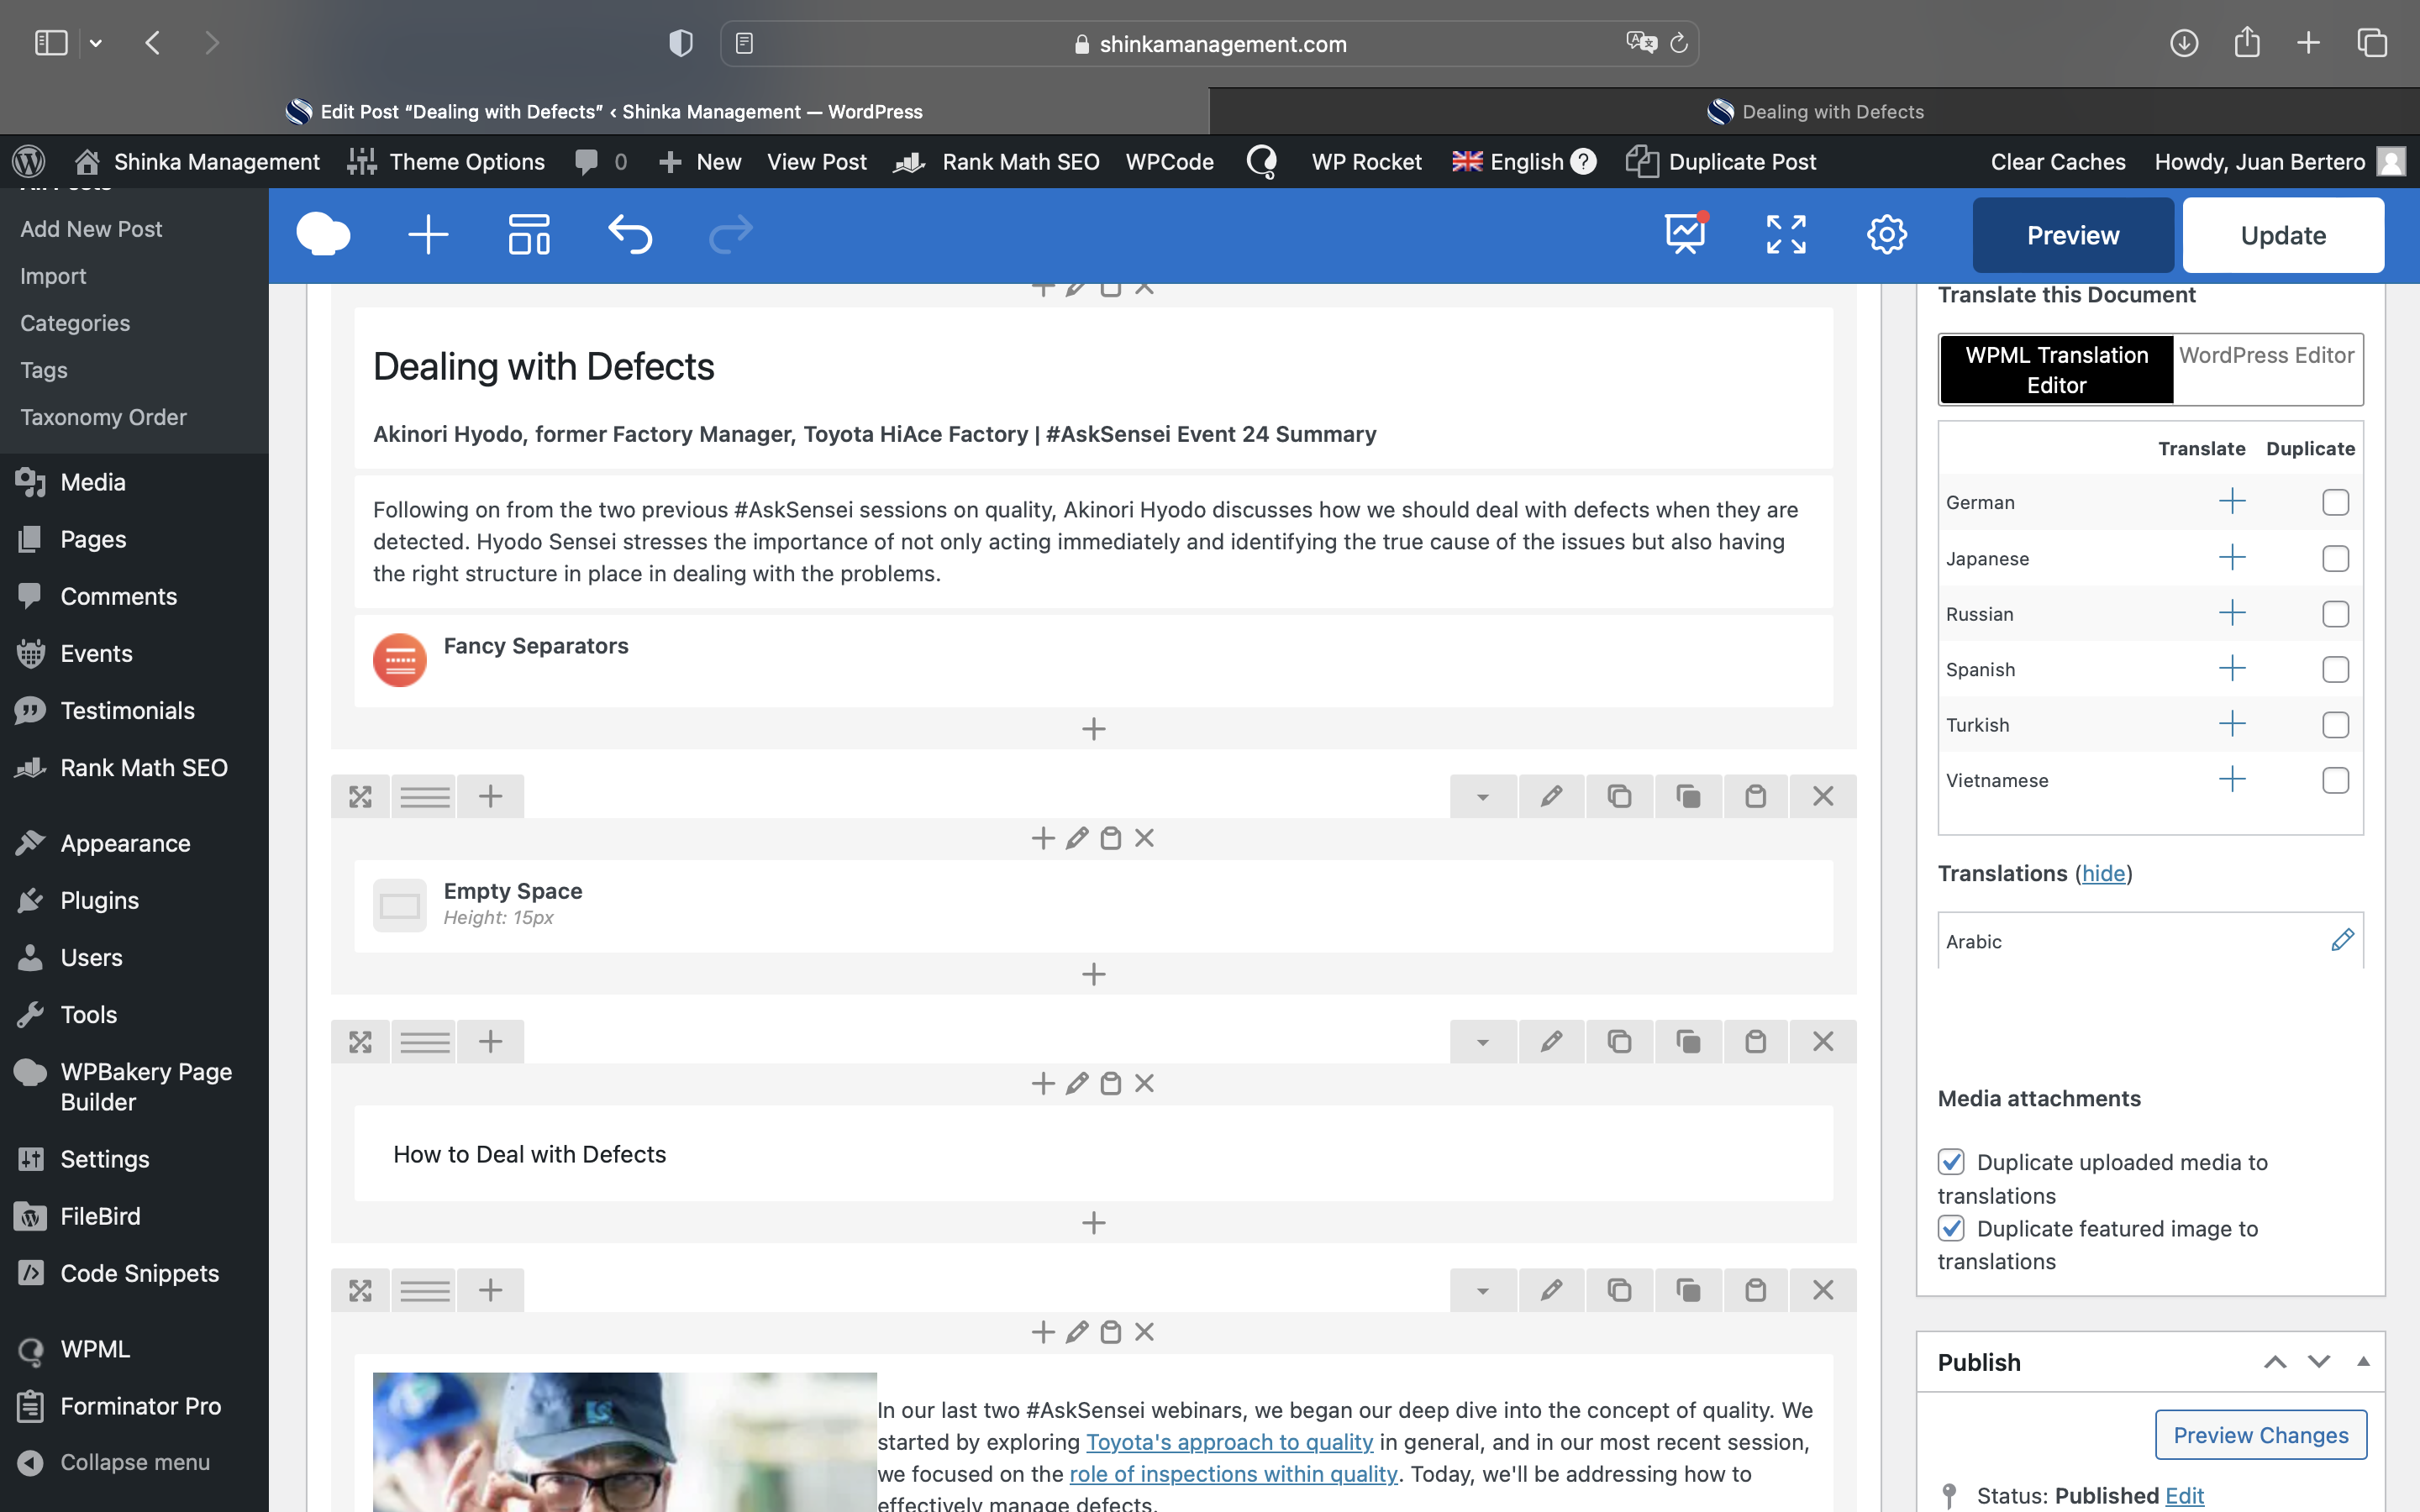Click the Update button
This screenshot has width=2420, height=1512.
[x=2283, y=235]
